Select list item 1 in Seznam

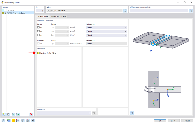18,10
